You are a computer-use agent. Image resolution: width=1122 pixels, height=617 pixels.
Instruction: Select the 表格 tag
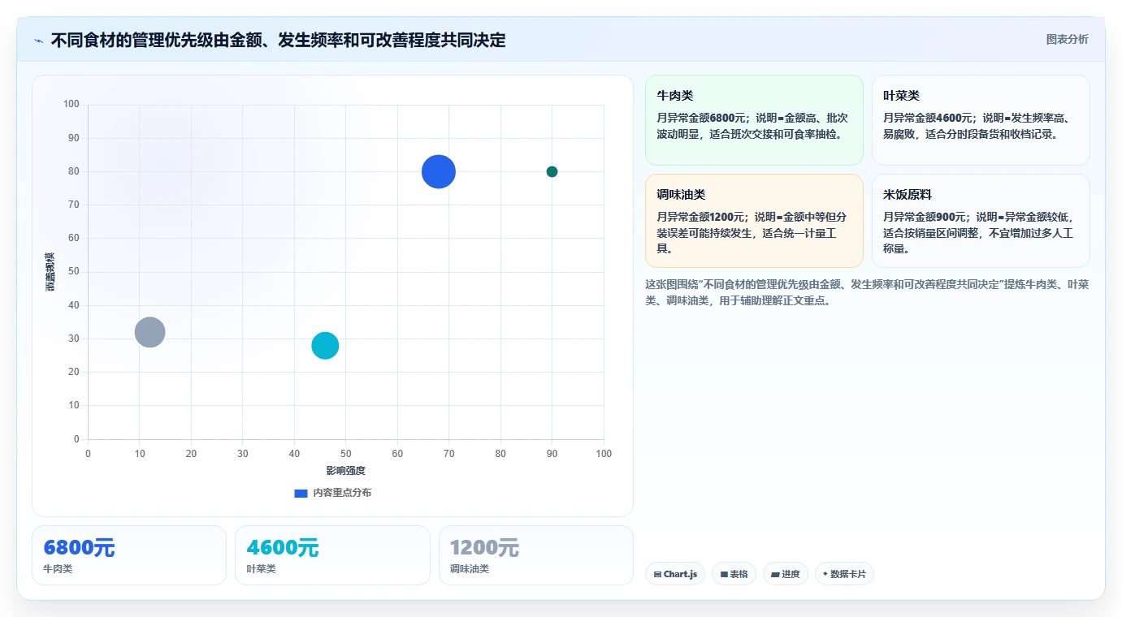tap(734, 574)
